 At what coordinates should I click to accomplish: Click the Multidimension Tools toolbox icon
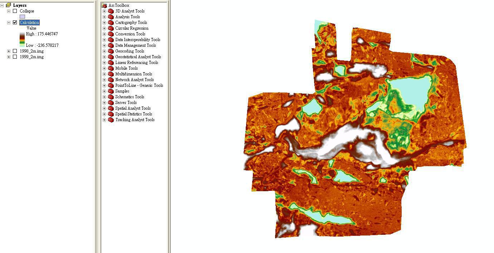click(x=111, y=74)
